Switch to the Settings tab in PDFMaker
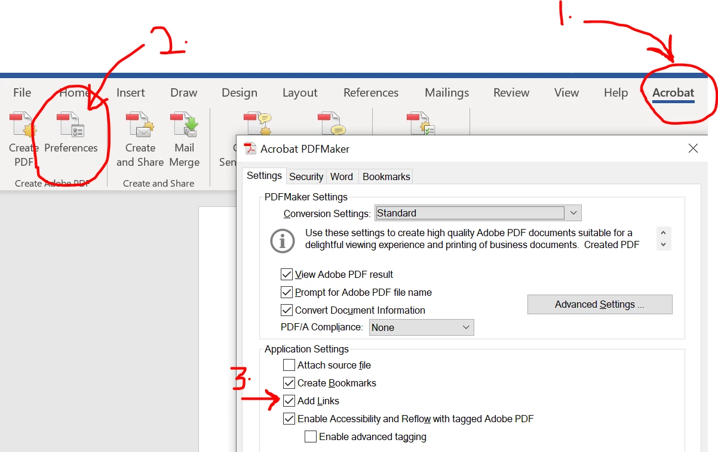 pos(264,175)
